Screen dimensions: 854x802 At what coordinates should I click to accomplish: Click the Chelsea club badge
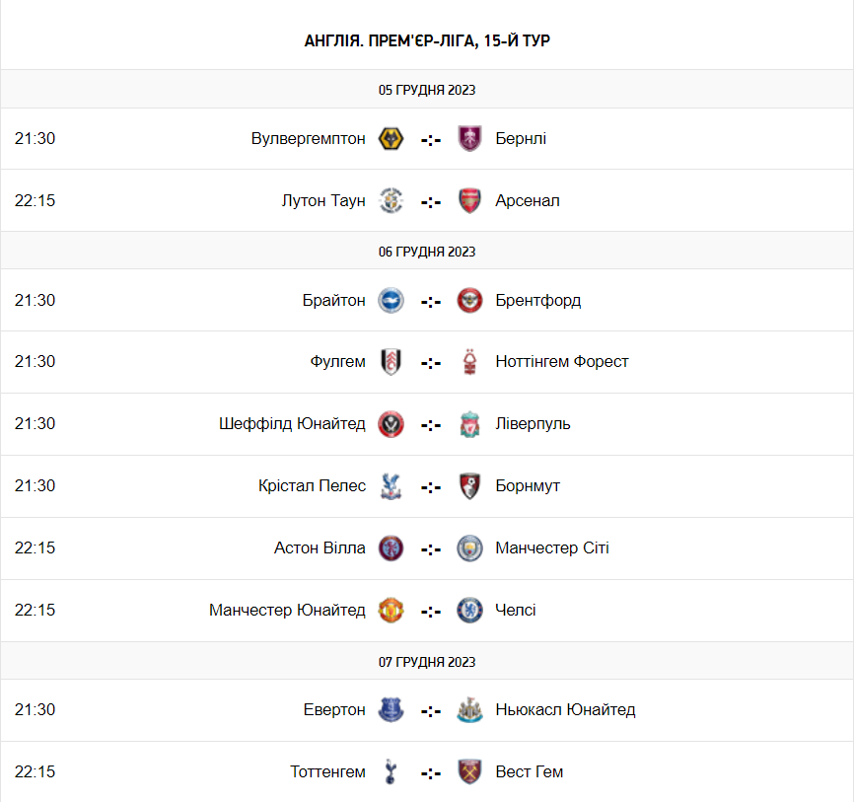pos(469,610)
